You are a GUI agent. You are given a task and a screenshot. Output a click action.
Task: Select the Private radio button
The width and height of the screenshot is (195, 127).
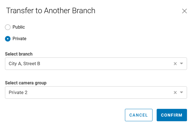[8, 39]
